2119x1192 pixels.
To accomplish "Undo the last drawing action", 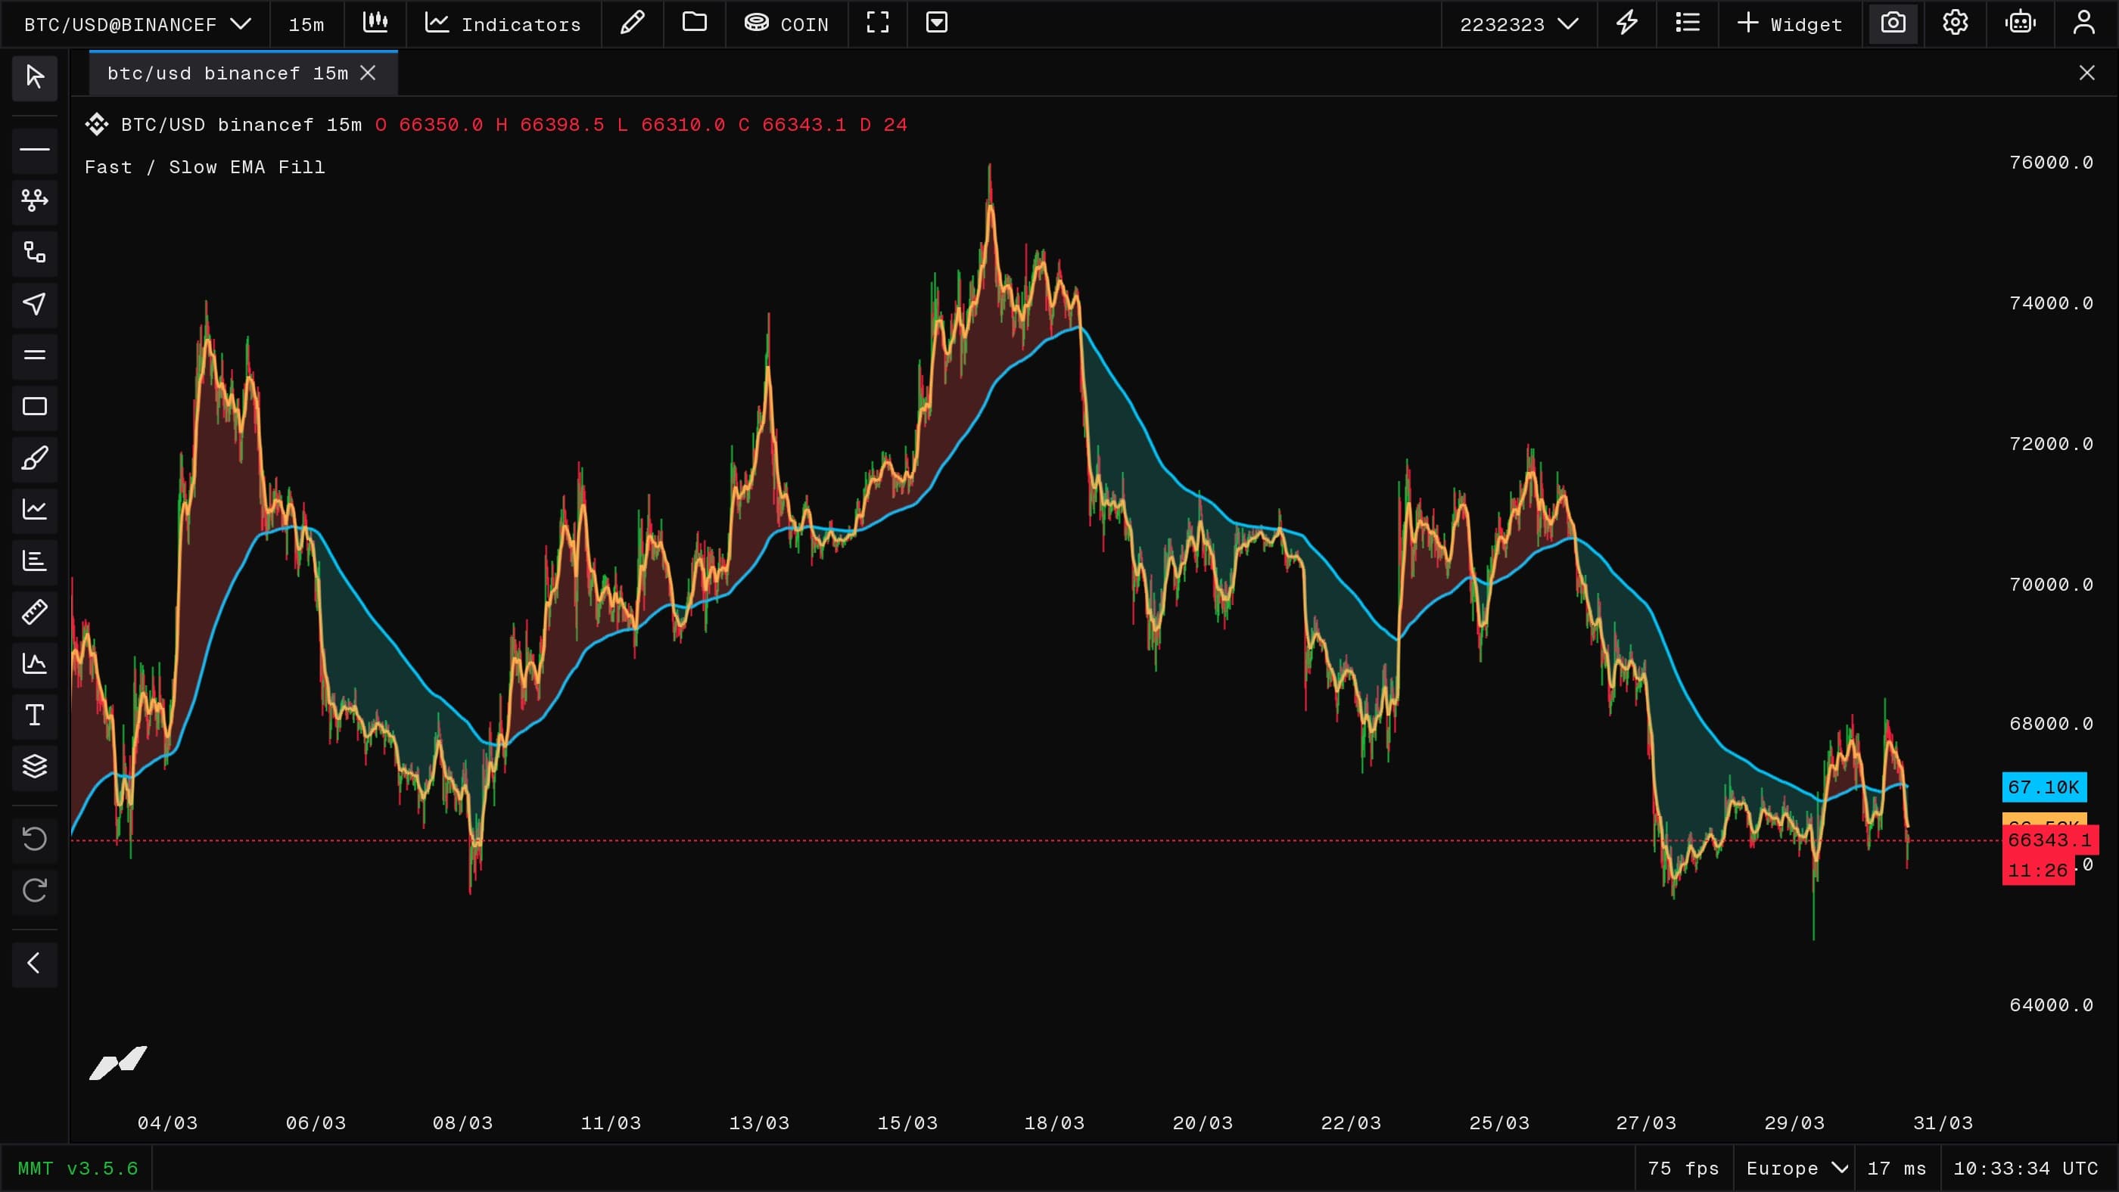I will coord(35,840).
